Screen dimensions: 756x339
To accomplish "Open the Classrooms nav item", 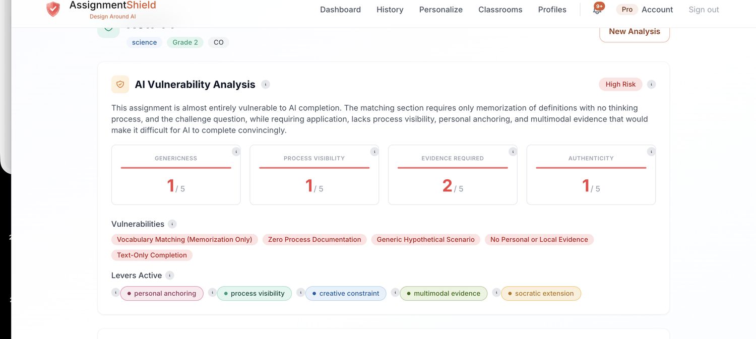I will tap(500, 10).
